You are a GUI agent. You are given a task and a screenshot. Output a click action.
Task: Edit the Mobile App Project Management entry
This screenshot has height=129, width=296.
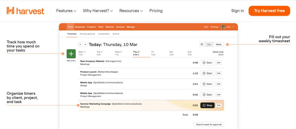[x=219, y=94]
